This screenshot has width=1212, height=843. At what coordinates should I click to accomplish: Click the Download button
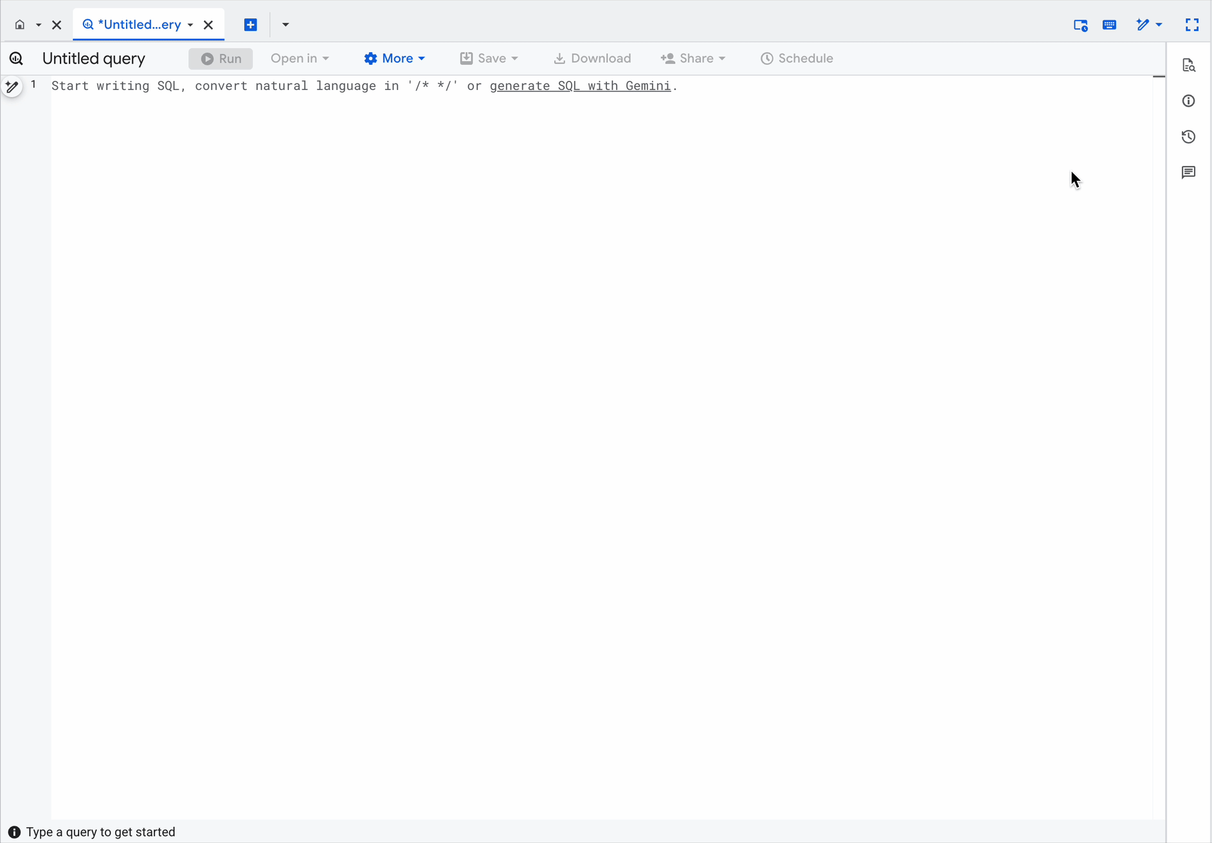pyautogui.click(x=592, y=59)
